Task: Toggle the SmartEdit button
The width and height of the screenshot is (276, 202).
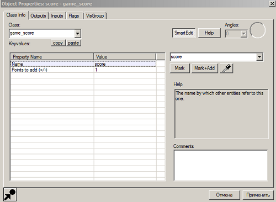Action: pyautogui.click(x=184, y=33)
